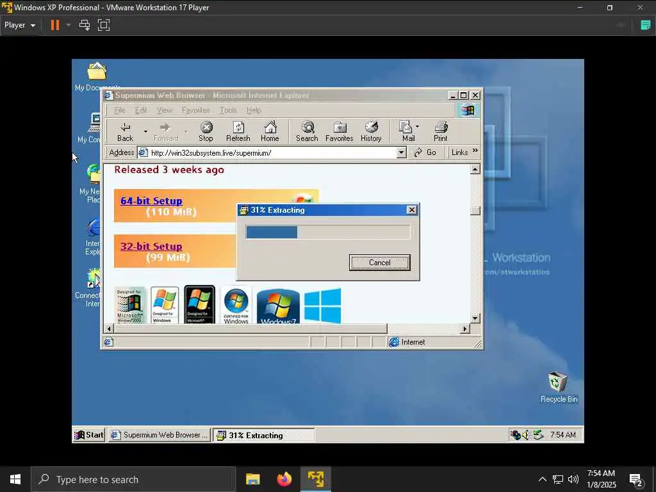
Task: Print the page via Print icon
Action: point(441,132)
